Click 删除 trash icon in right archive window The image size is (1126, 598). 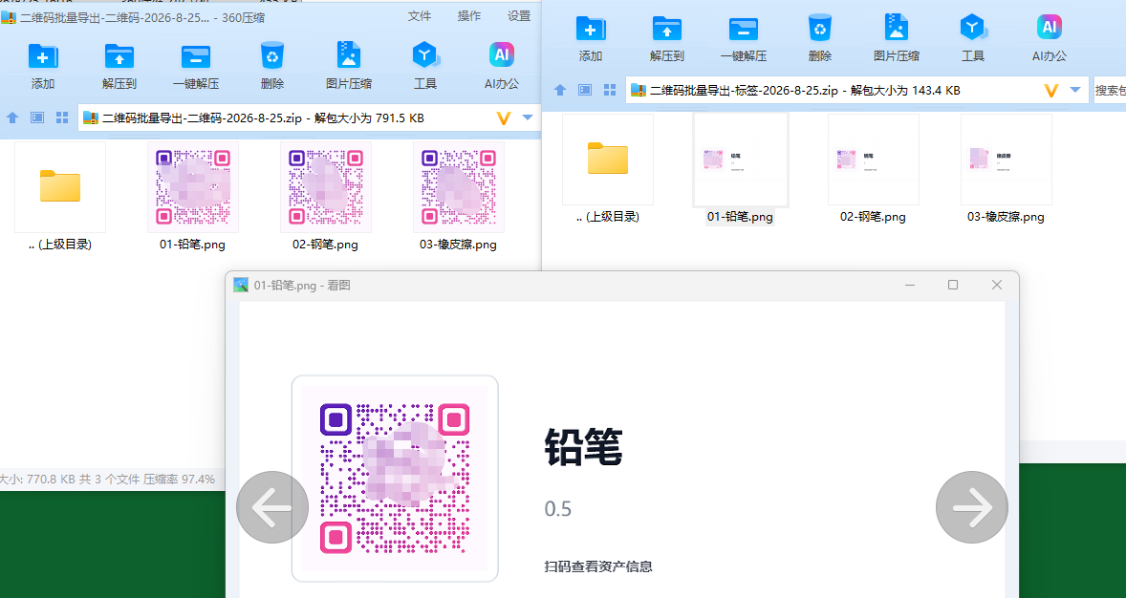(819, 28)
